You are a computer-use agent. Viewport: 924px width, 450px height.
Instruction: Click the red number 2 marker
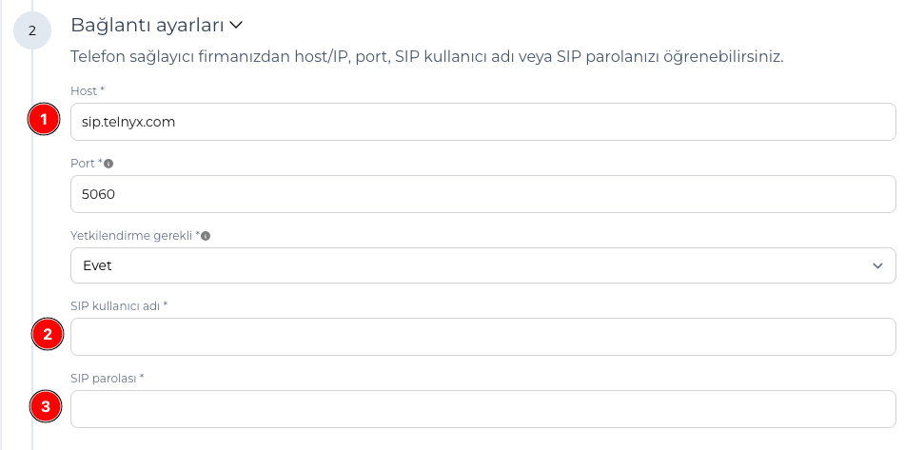(x=48, y=334)
